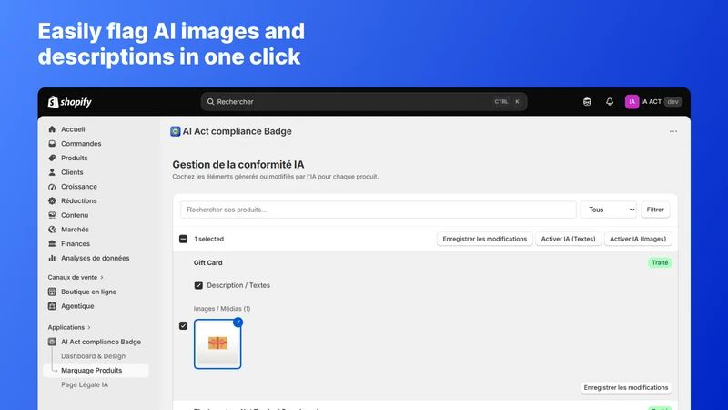
Task: Click the Commandes inbox icon
Action: coord(52,144)
